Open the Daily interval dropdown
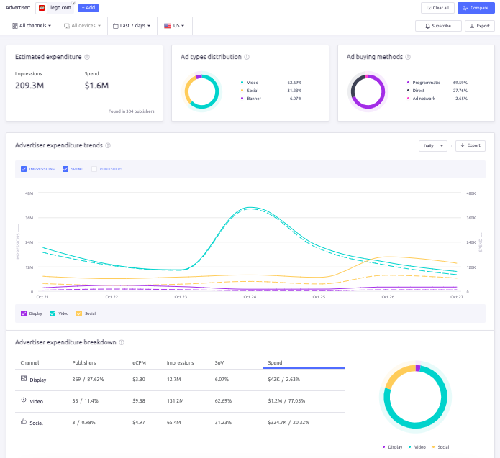The width and height of the screenshot is (500, 458). tap(432, 145)
